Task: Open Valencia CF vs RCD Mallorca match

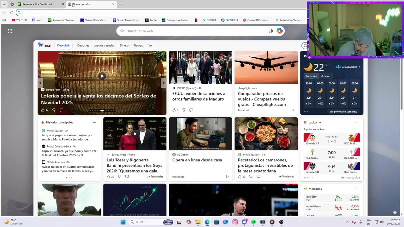Action: point(332,139)
